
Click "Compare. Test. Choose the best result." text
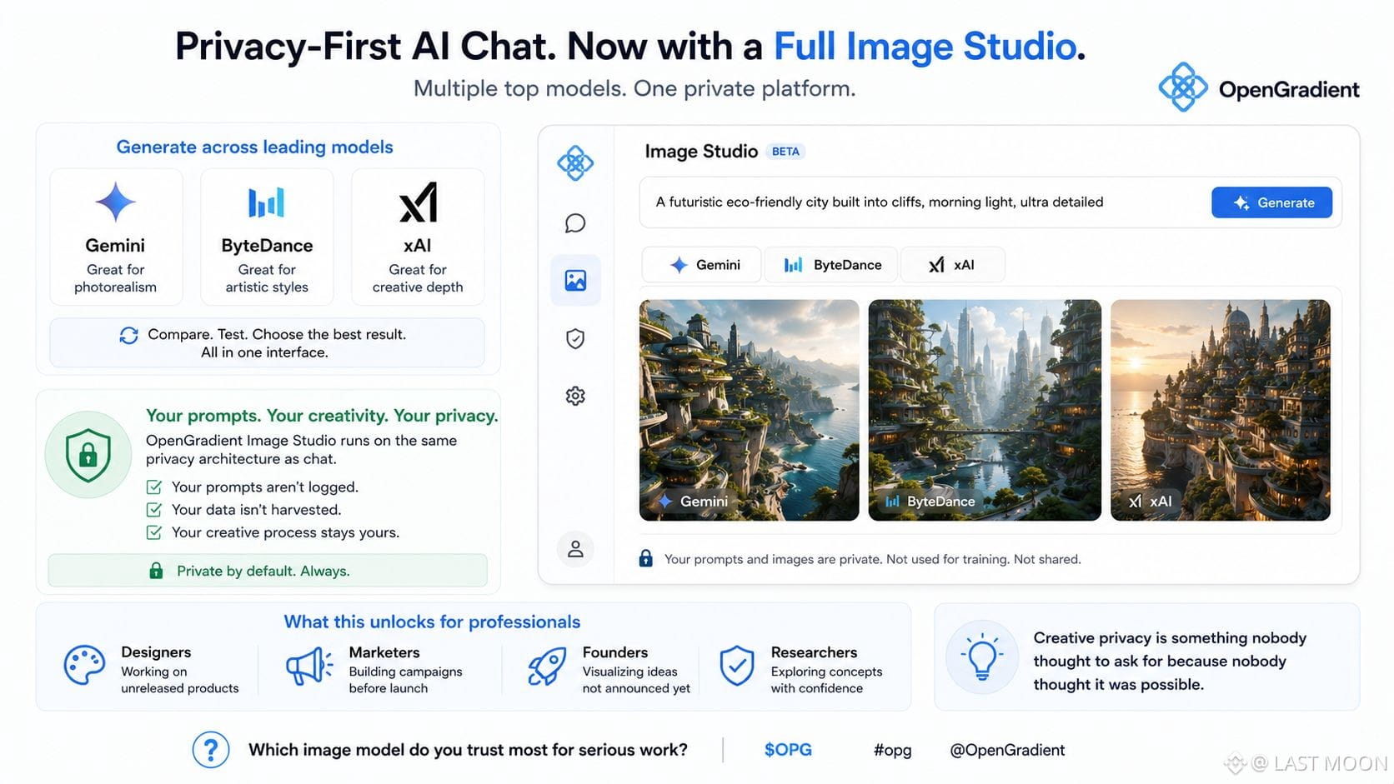click(277, 334)
